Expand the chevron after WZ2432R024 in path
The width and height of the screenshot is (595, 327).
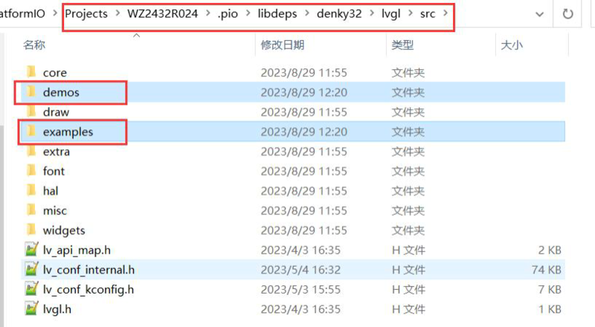click(208, 13)
